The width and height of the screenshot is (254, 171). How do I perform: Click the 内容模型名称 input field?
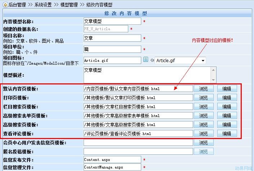point(112,22)
